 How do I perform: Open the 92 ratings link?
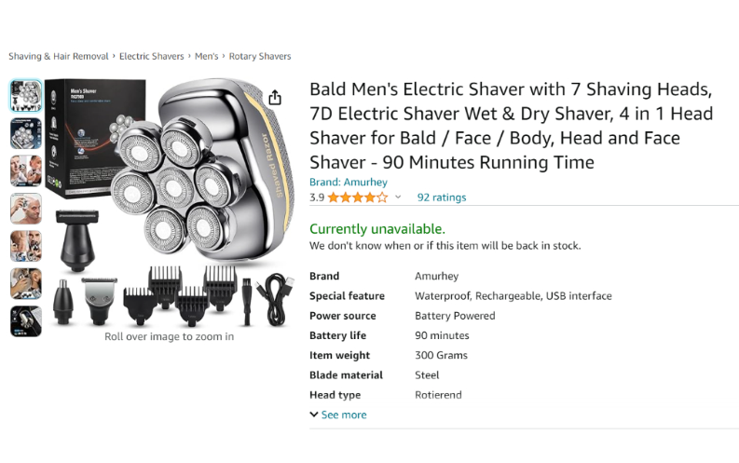[x=441, y=197]
